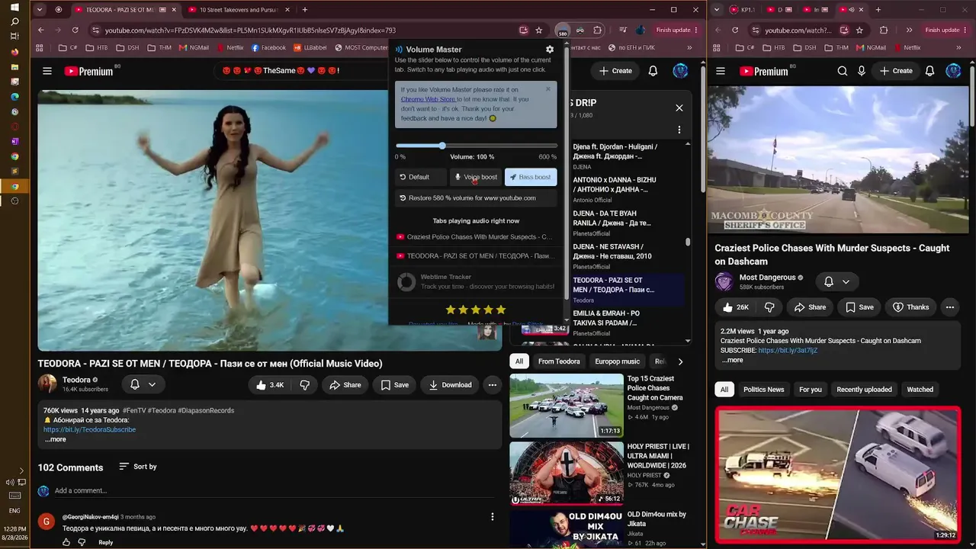Adjust the Volume Master volume slider
The image size is (976, 549).
pos(476,146)
